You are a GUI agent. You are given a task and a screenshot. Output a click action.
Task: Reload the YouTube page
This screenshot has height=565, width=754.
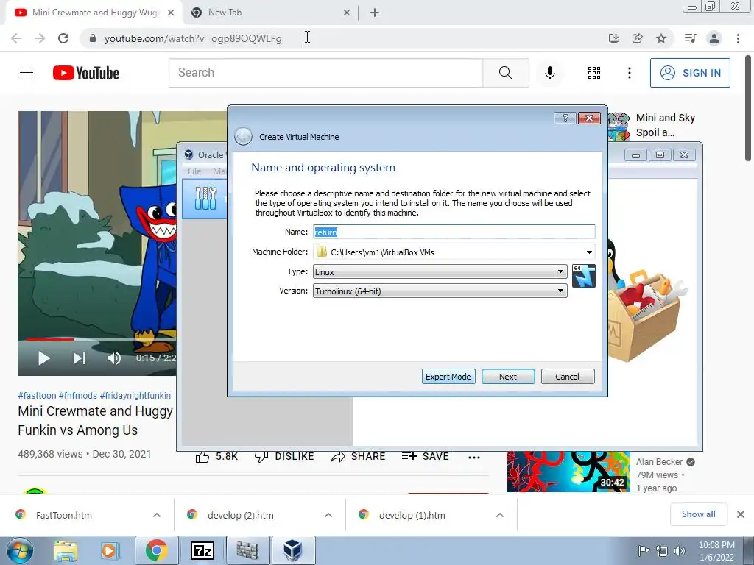click(x=63, y=38)
